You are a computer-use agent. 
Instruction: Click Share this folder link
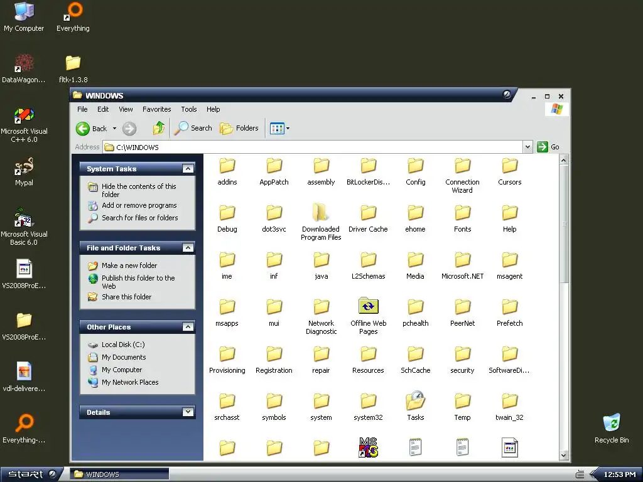click(126, 297)
